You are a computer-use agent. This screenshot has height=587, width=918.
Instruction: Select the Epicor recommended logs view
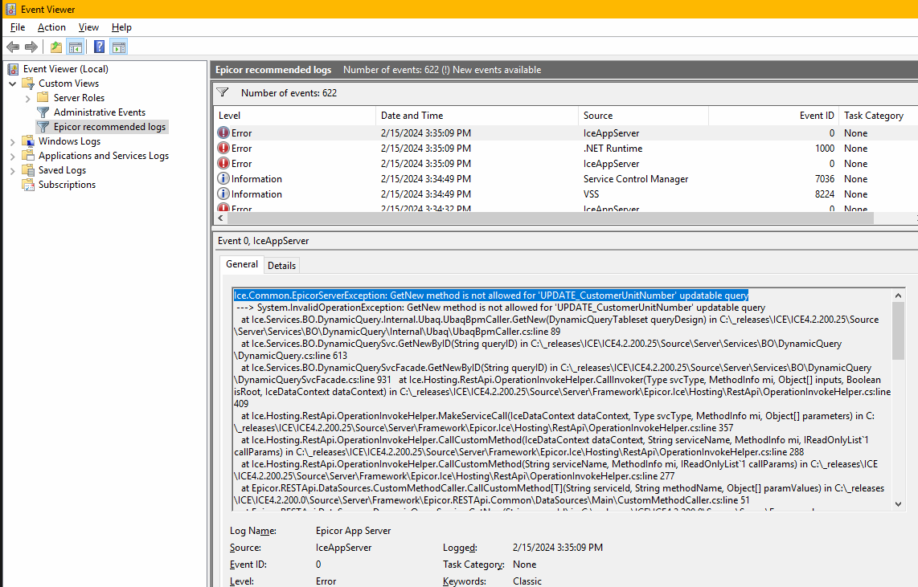[x=109, y=127]
